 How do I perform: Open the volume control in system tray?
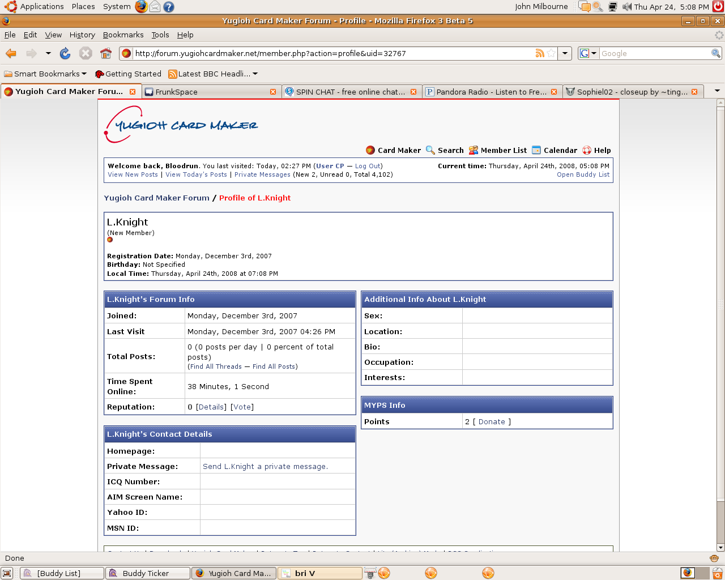click(x=627, y=7)
